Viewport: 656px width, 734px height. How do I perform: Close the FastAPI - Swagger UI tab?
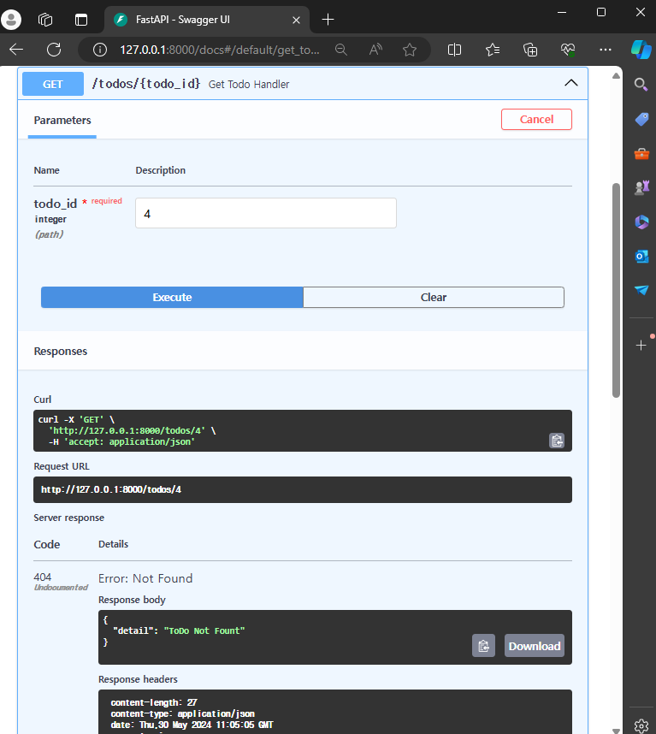[x=296, y=20]
